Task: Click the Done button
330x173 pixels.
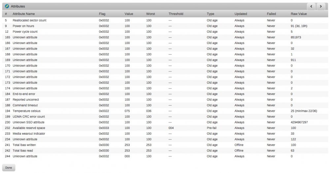Action: [x=9, y=167]
